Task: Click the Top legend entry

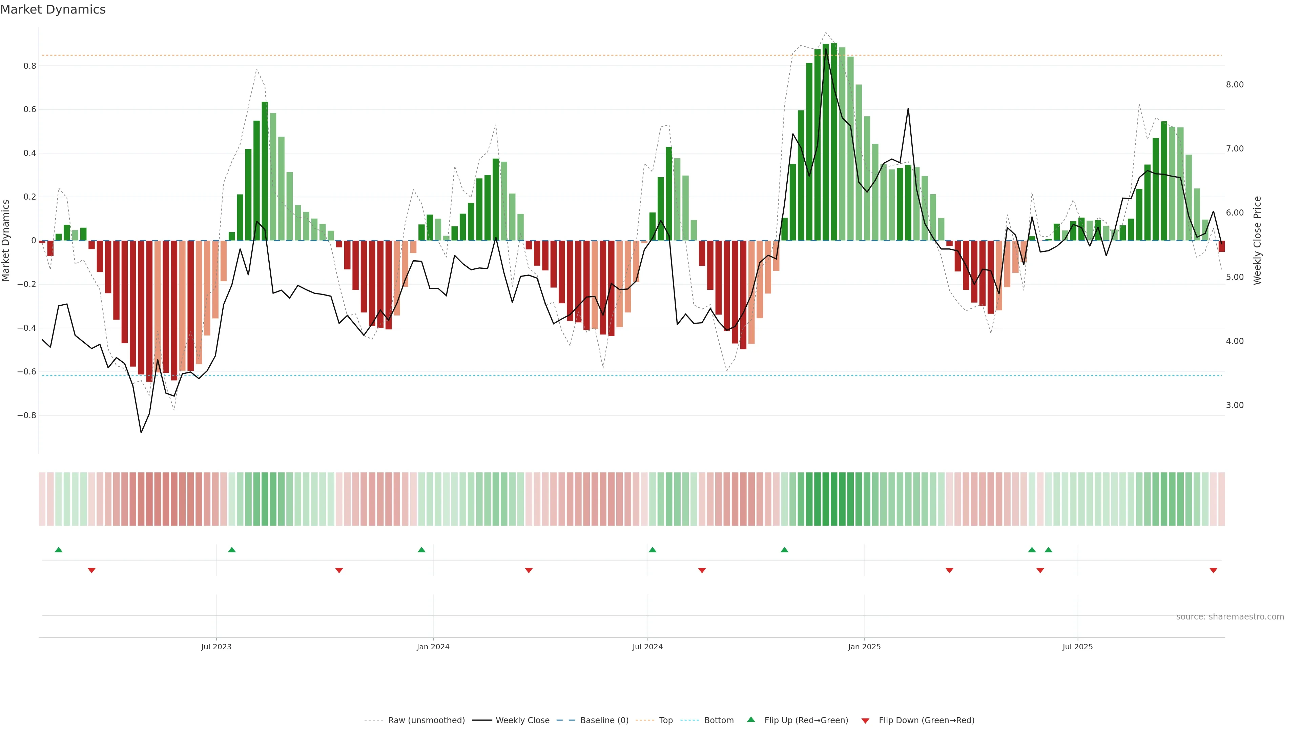Action: (666, 720)
